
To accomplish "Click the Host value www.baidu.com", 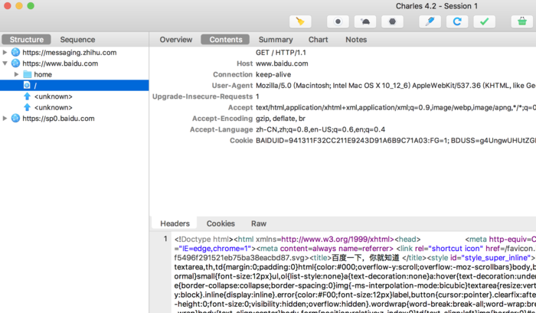I will 282,64.
